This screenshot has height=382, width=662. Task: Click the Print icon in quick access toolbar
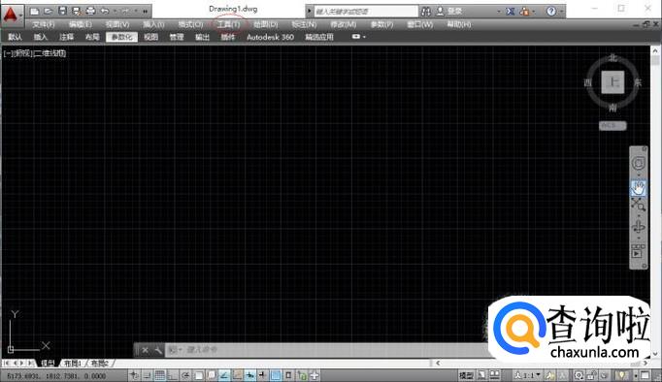click(90, 11)
